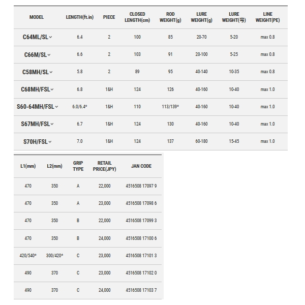305x305 pixels.
Task: Select JAN code 4516508 17097 9
Action: tap(141, 186)
